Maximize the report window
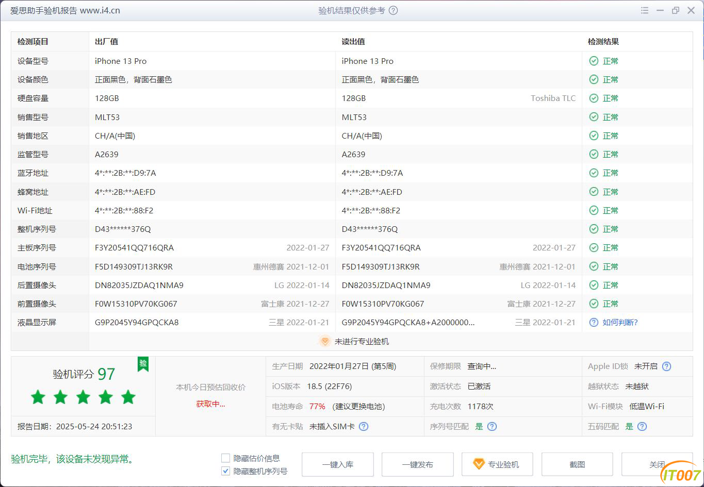The image size is (704, 487). coord(676,10)
